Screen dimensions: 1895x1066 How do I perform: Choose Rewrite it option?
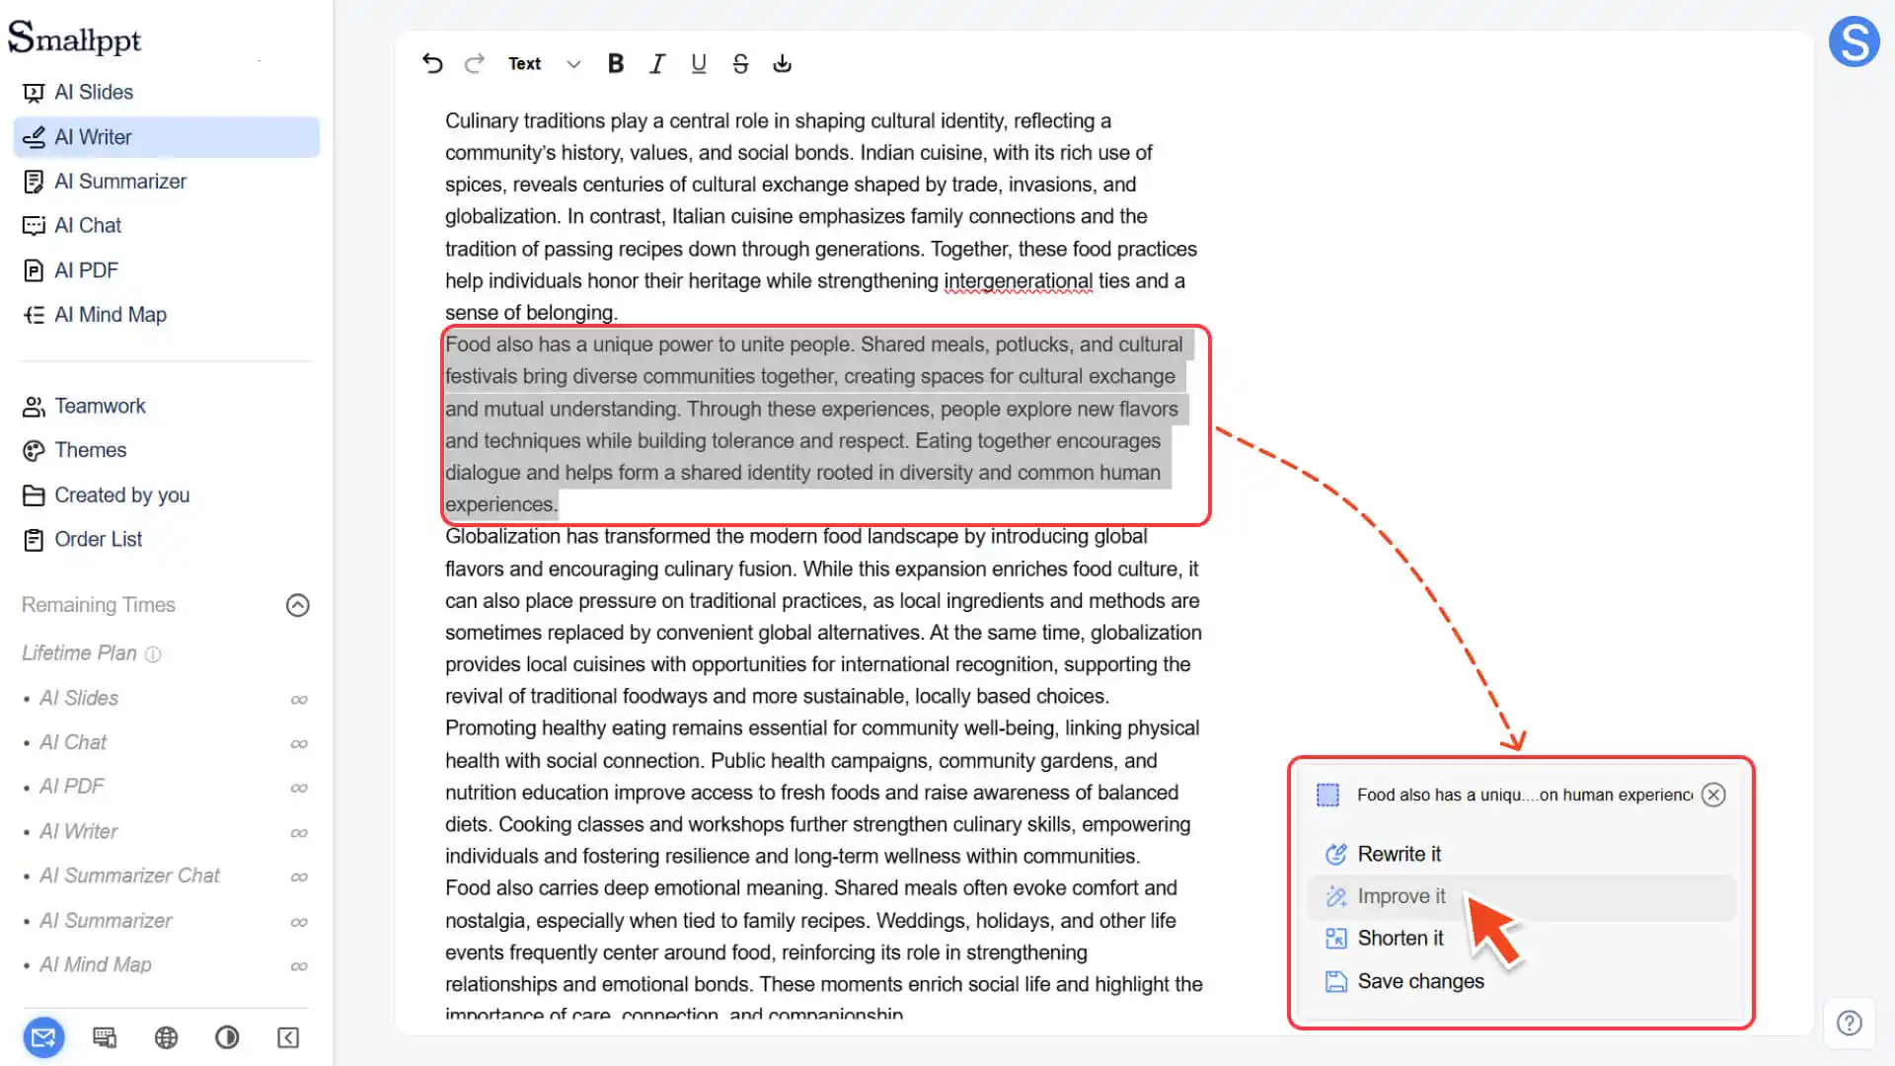[1521, 855]
